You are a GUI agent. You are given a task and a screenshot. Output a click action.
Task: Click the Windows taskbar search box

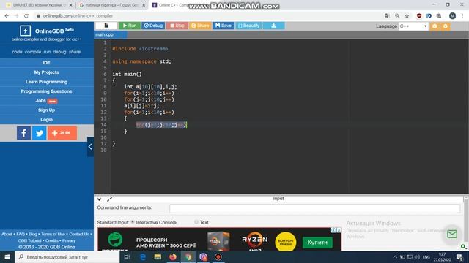pos(67,256)
